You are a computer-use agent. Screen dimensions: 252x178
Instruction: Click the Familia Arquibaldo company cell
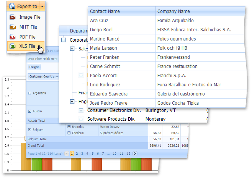tap(200, 21)
